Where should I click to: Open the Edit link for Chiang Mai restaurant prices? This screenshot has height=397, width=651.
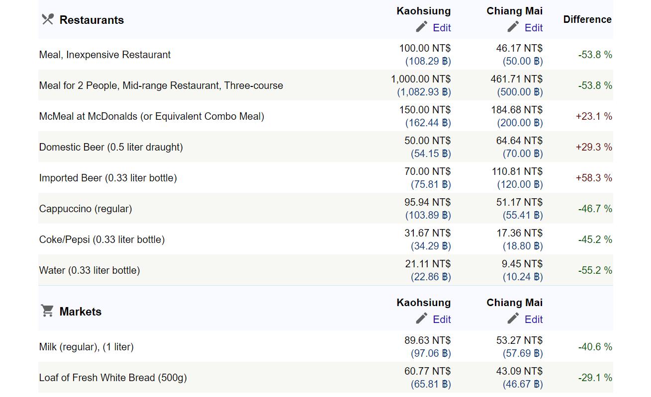[534, 28]
